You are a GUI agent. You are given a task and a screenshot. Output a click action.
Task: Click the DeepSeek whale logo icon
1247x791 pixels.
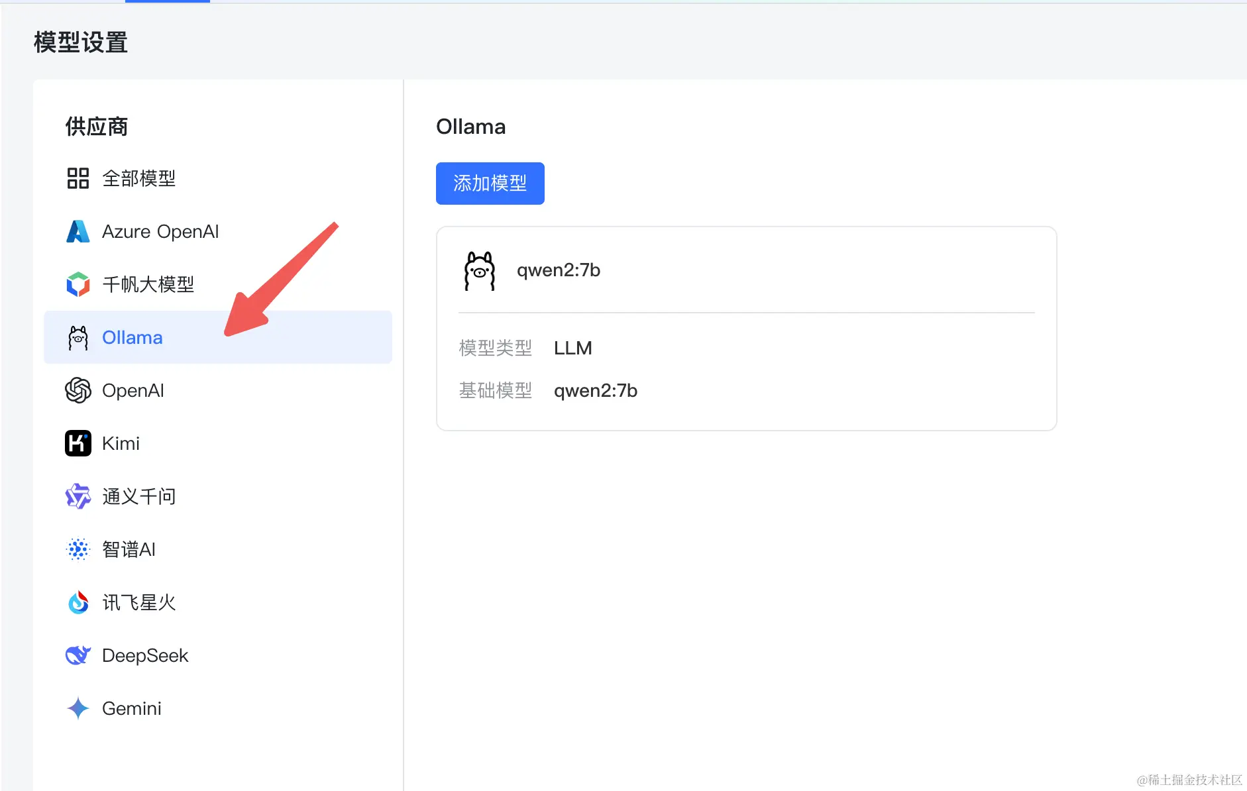pyautogui.click(x=78, y=655)
